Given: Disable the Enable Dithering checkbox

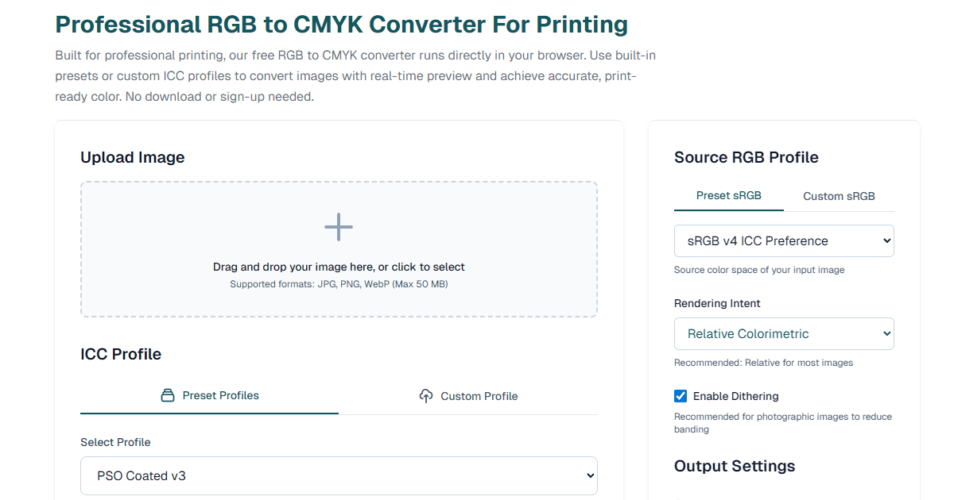Looking at the screenshot, I should point(681,395).
